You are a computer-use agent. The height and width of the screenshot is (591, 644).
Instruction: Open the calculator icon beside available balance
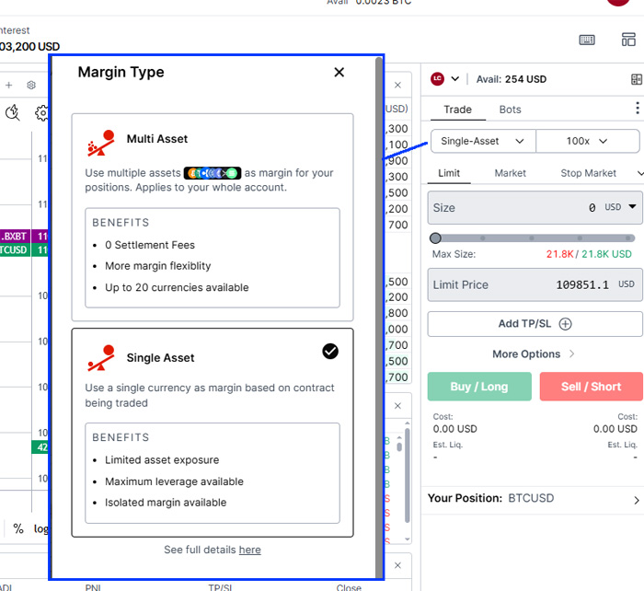[x=636, y=79]
